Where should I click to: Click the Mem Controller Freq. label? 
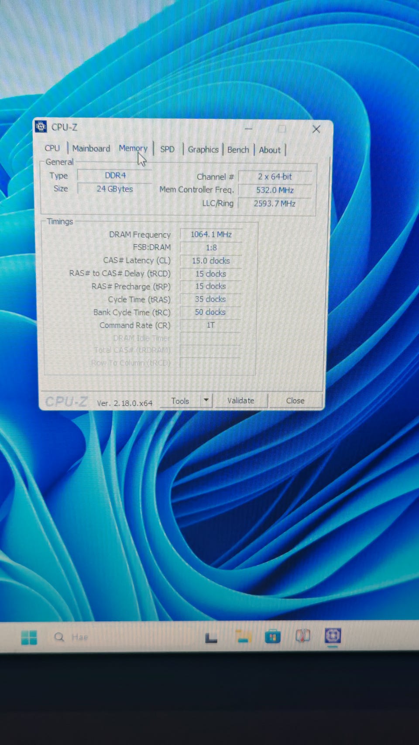tap(196, 190)
